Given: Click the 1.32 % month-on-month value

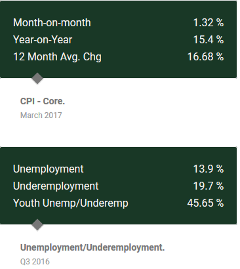Looking at the screenshot, I should click(209, 23).
